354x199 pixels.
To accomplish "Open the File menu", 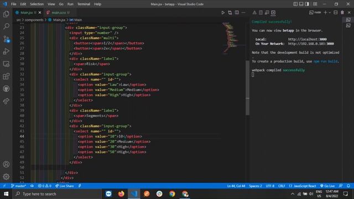I will coord(13,4).
